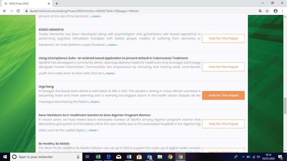Screen dimensions: 287x161
Task: Select the WSIS Prizes 2020 tab
Action: coord(26,4)
